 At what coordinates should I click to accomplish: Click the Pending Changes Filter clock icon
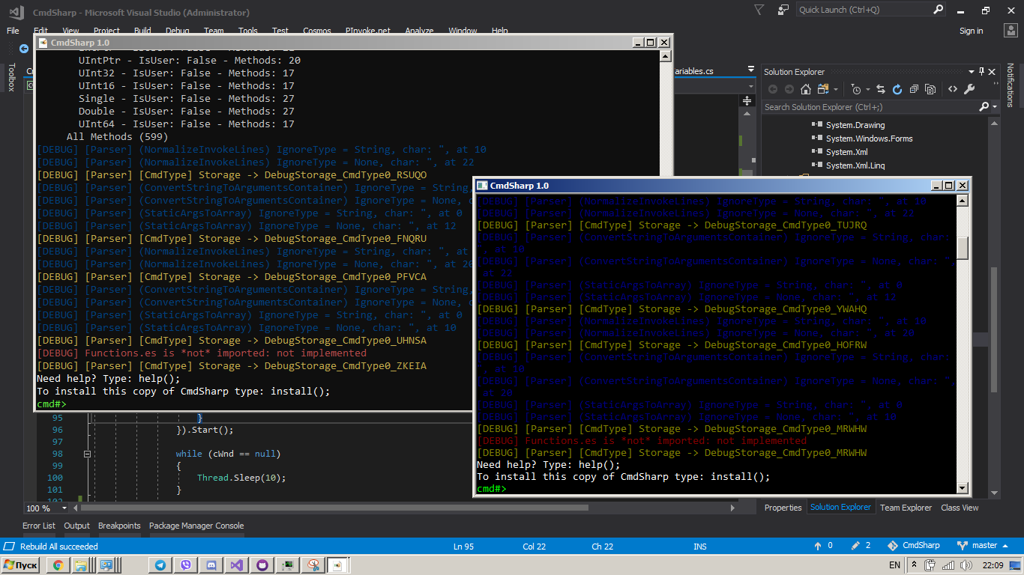tap(857, 89)
